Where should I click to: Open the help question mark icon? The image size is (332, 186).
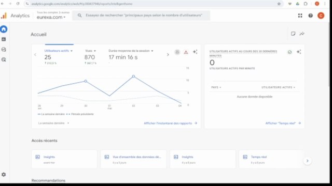click(x=310, y=16)
